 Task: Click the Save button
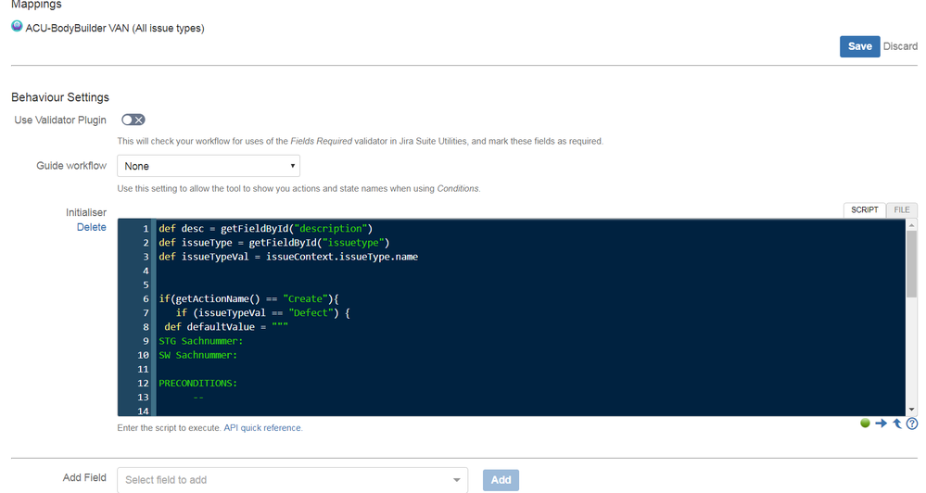tap(860, 46)
